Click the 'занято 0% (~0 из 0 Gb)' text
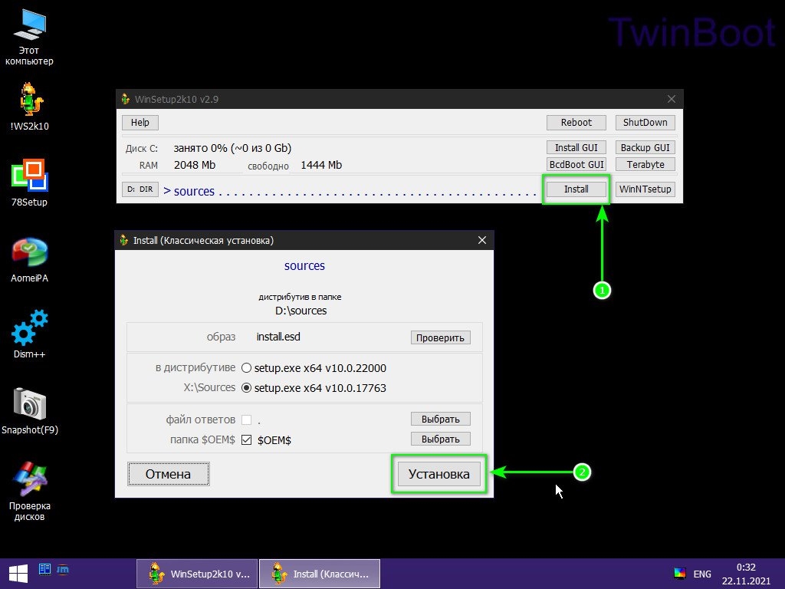Viewport: 785px width, 589px height. pyautogui.click(x=232, y=148)
